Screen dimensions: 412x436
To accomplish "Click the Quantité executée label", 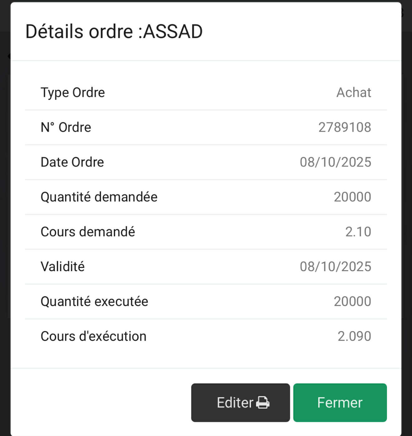I will tap(94, 302).
